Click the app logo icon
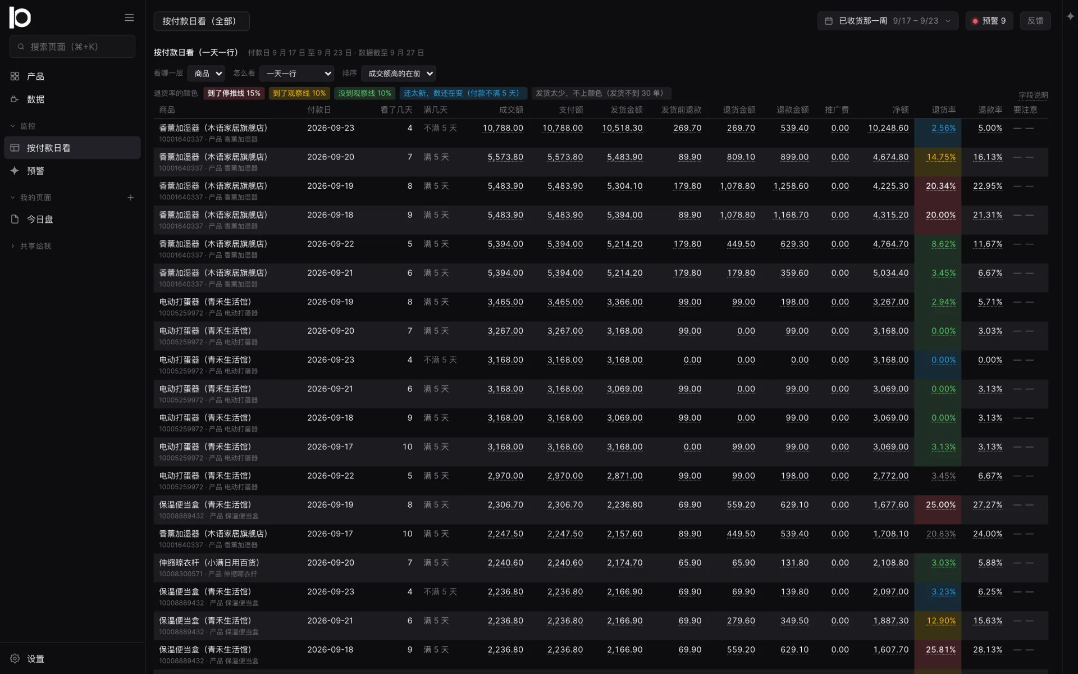1078x674 pixels. (x=20, y=17)
